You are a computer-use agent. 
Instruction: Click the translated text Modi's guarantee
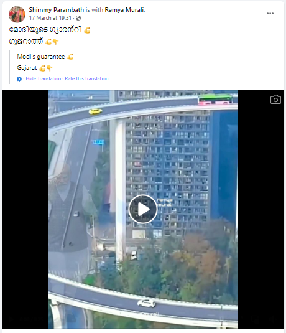coord(41,57)
